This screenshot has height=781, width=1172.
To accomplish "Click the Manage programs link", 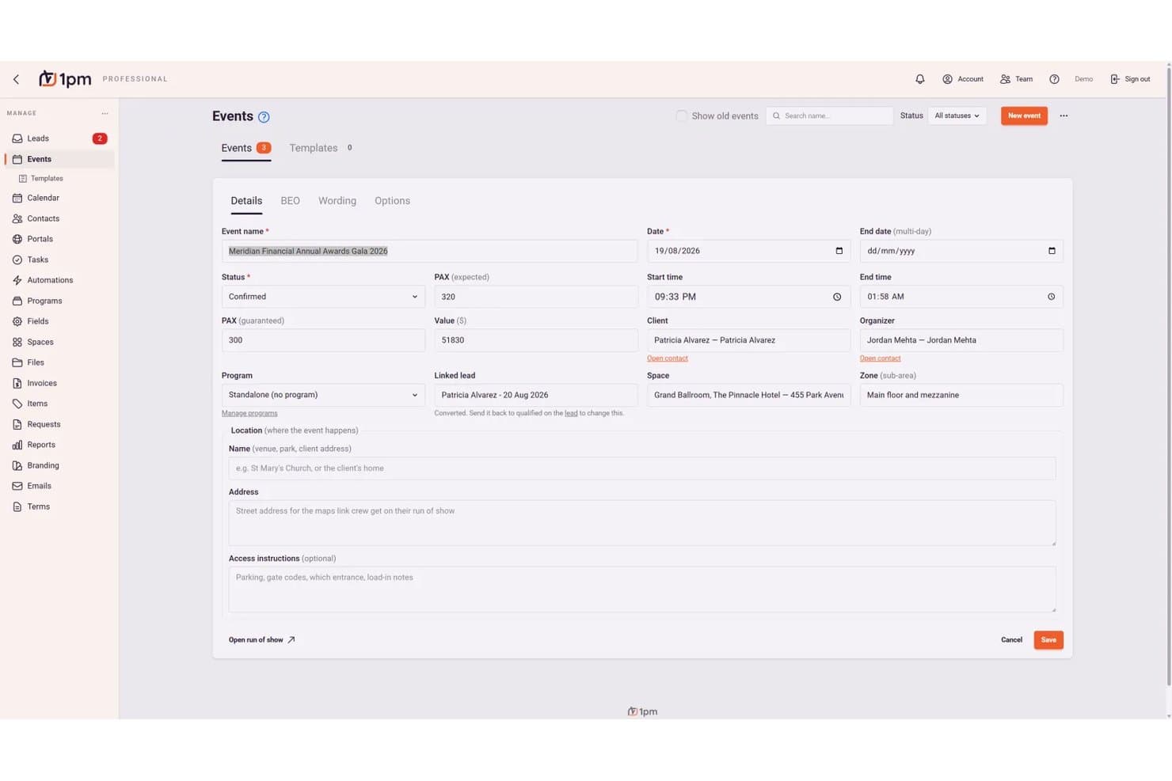I will click(249, 413).
